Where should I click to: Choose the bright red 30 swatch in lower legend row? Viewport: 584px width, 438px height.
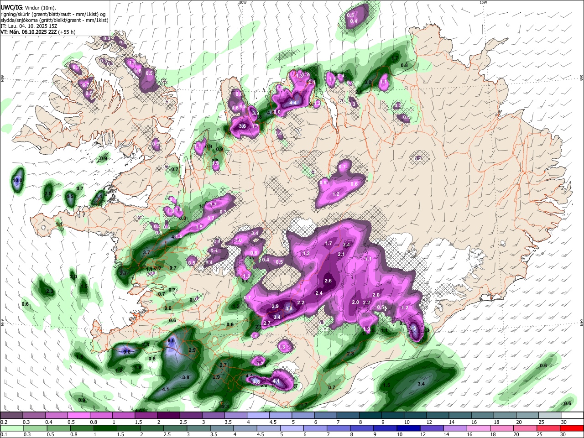pos(572,428)
